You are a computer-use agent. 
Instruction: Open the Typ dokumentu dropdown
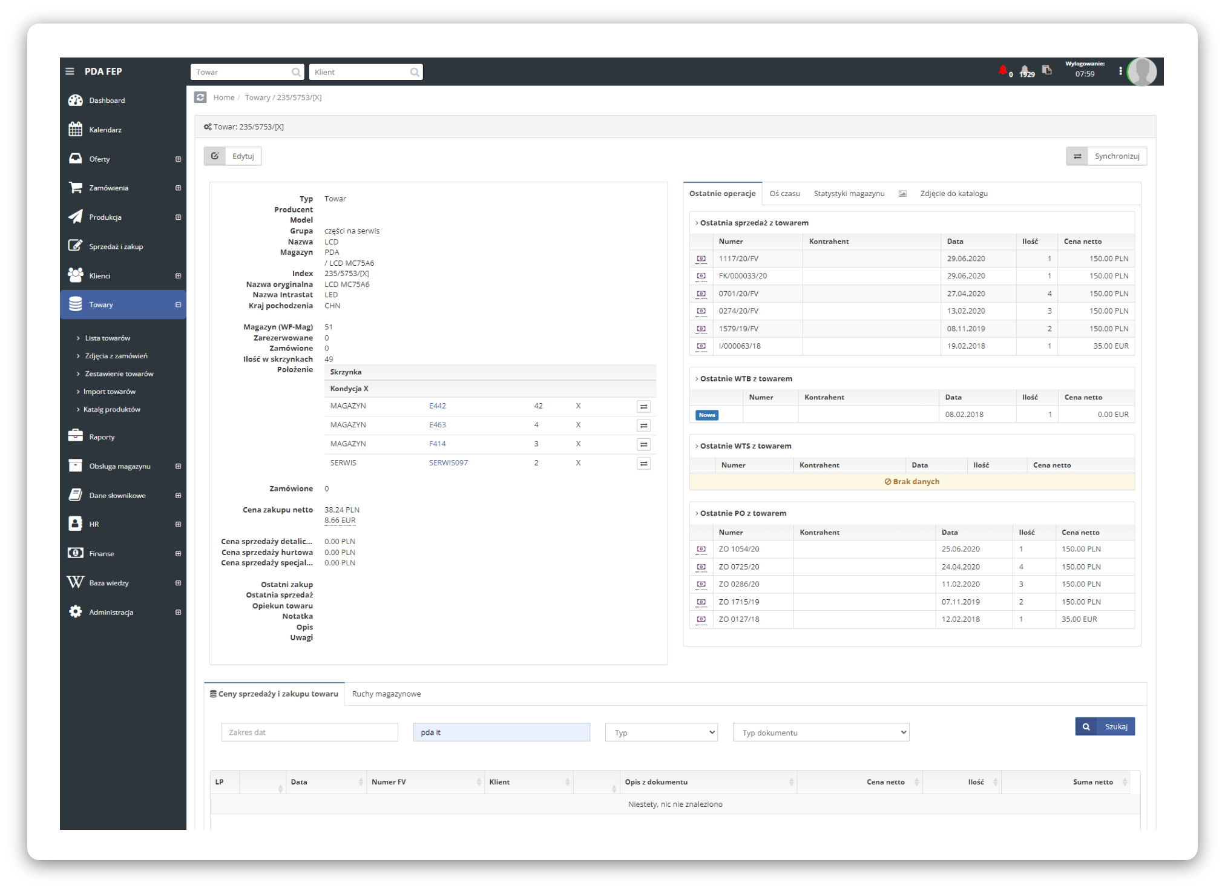pos(821,732)
